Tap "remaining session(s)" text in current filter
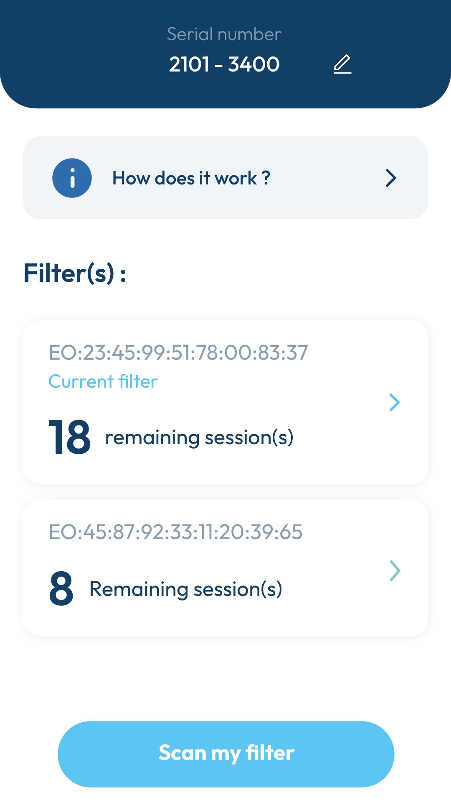The image size is (451, 803). pyautogui.click(x=199, y=438)
